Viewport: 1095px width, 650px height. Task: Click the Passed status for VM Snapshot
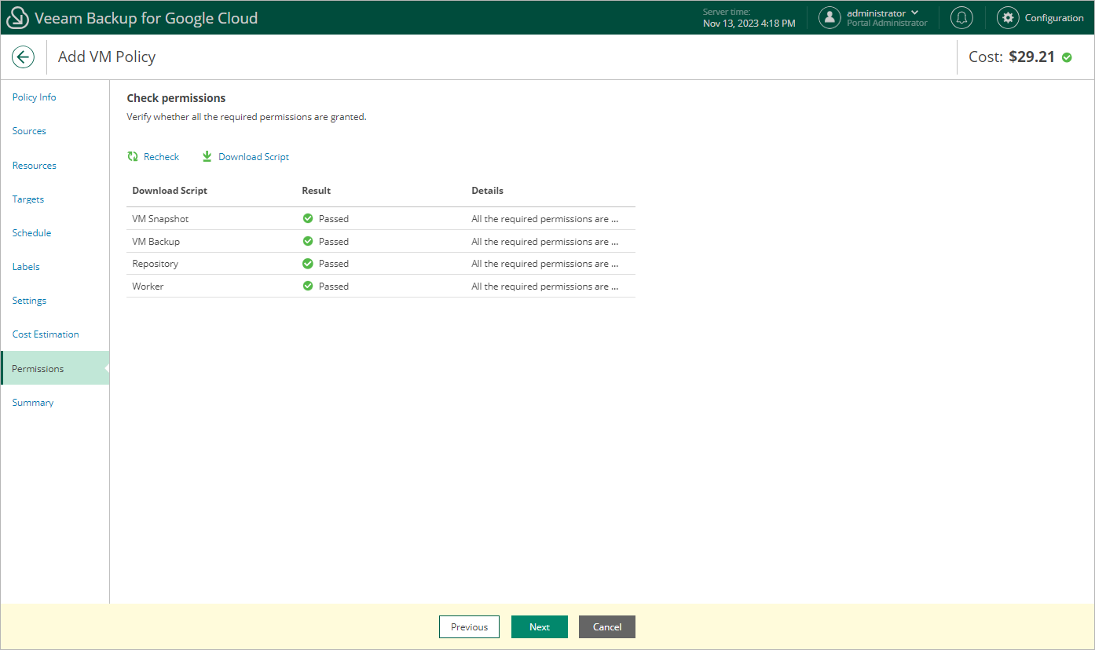point(334,219)
